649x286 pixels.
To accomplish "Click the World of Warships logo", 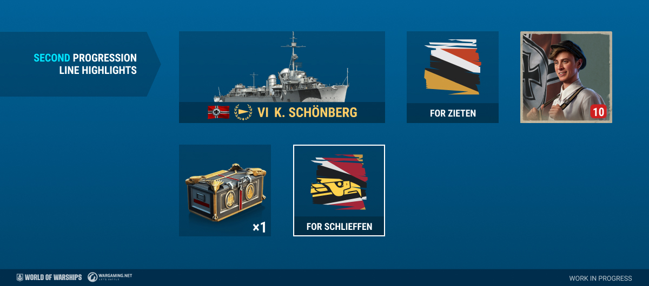I will (49, 277).
